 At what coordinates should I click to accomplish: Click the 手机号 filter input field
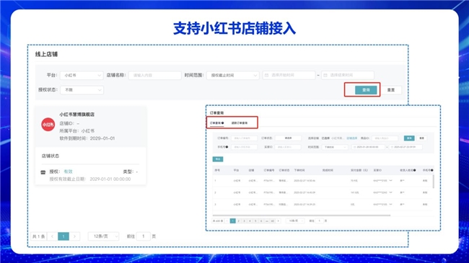(x=244, y=147)
